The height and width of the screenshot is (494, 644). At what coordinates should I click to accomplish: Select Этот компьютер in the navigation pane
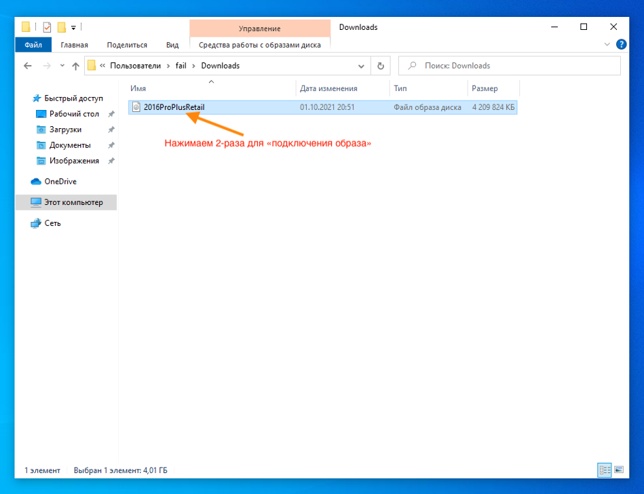pyautogui.click(x=67, y=202)
